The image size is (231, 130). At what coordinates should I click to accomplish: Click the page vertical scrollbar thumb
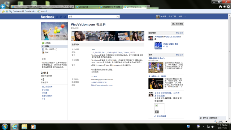[x=230, y=52]
